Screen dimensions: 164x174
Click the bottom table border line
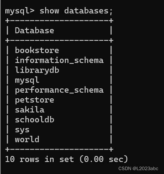(x=59, y=149)
